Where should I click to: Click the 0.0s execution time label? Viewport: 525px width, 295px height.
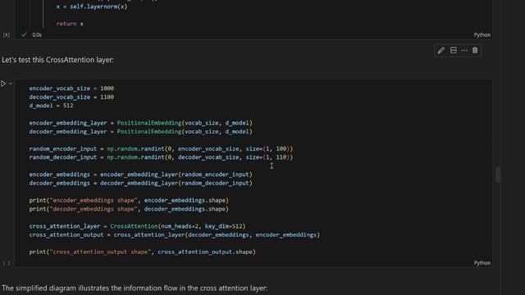pos(37,34)
